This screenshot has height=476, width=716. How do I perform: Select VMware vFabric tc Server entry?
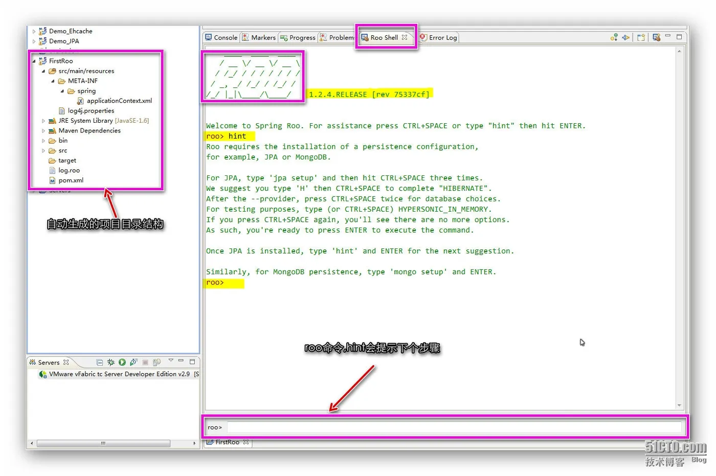[119, 374]
